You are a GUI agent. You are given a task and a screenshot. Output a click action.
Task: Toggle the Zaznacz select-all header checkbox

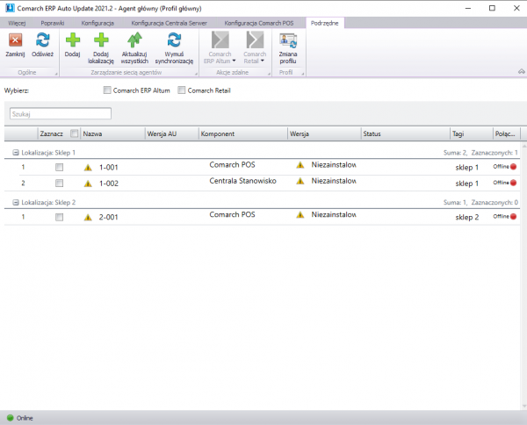click(x=75, y=133)
